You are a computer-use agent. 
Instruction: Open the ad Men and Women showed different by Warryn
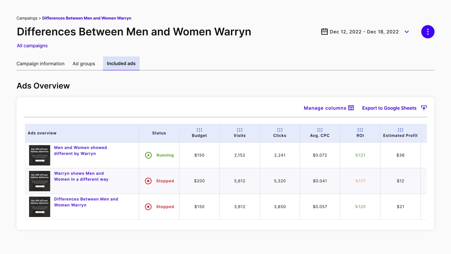81,151
